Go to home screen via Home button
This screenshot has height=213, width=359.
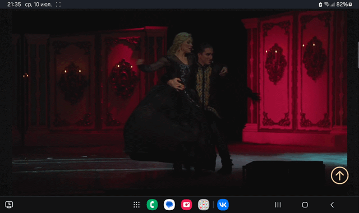pos(305,205)
